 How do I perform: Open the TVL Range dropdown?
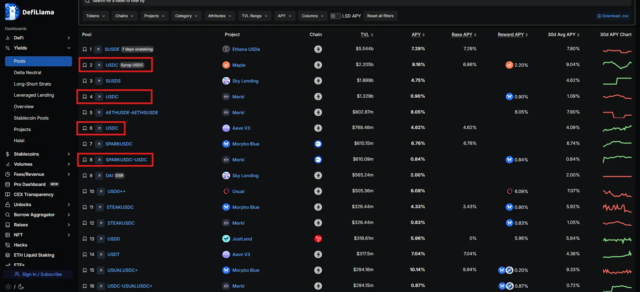(254, 16)
